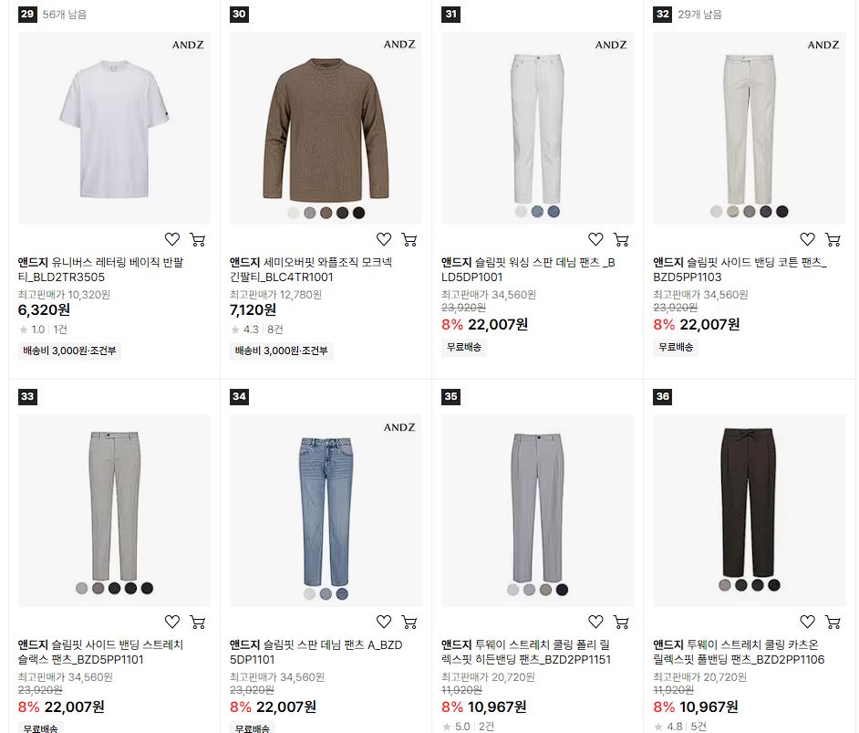This screenshot has width=859, height=733.
Task: Click the heart icon for item 30 sweater
Action: tap(384, 239)
